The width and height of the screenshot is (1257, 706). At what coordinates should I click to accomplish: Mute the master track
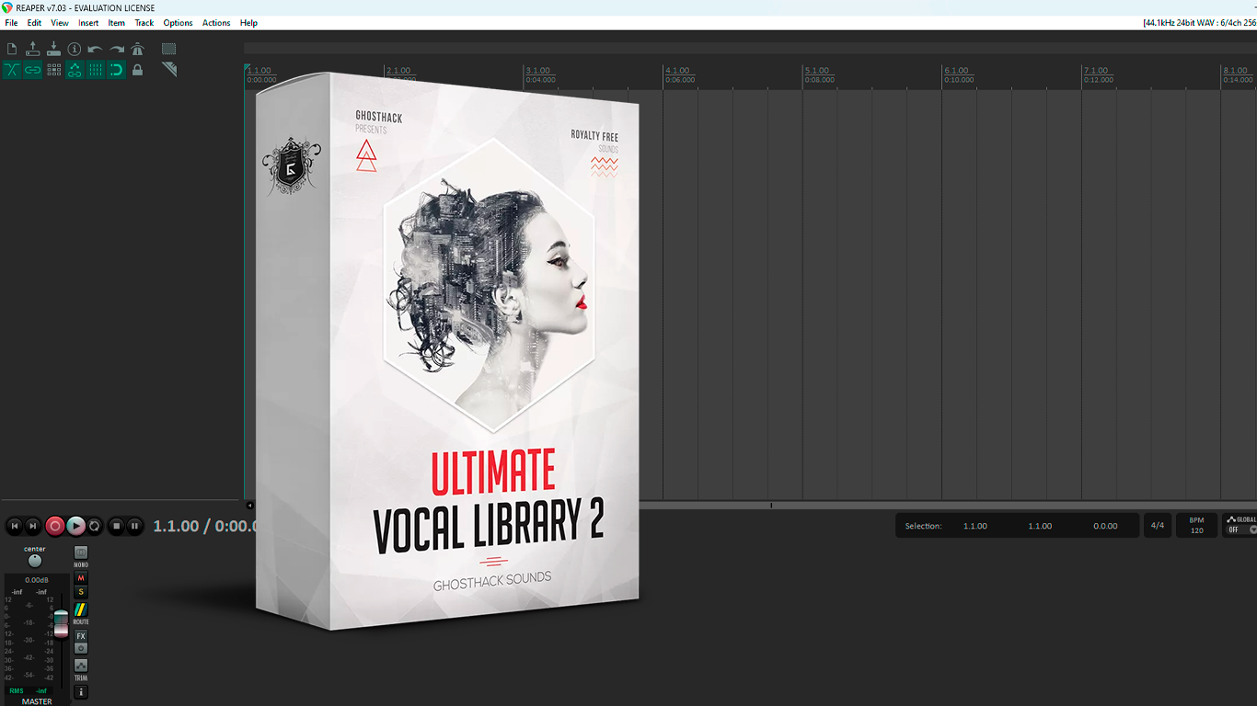(81, 578)
